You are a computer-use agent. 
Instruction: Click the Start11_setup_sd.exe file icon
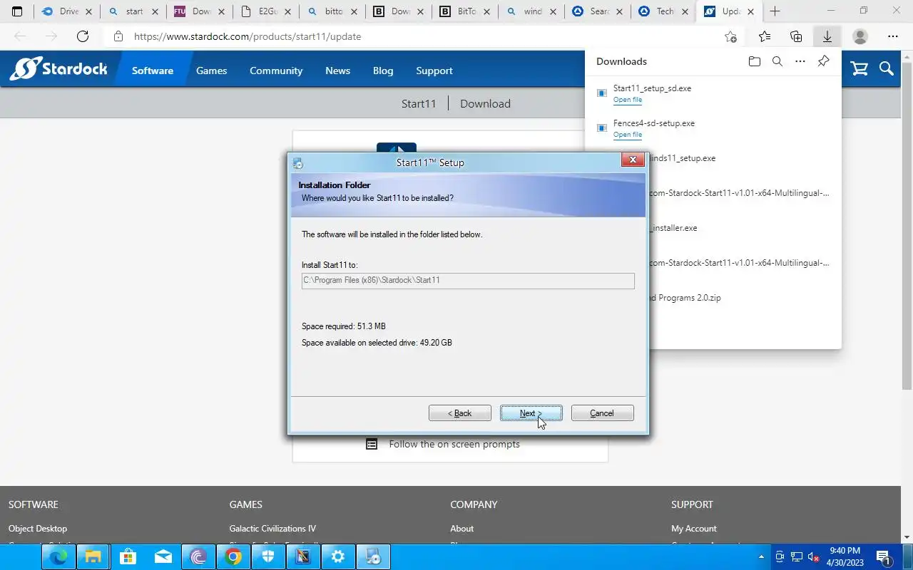point(602,93)
